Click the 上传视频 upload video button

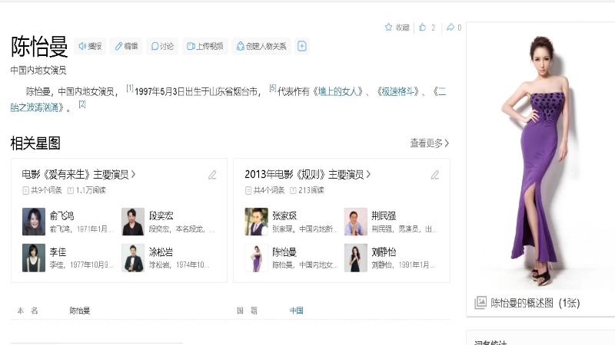(204, 46)
